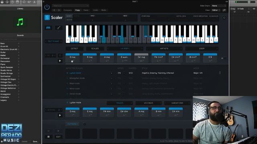Go to next preset with right arrow
257x144 pixels.
point(59,10)
